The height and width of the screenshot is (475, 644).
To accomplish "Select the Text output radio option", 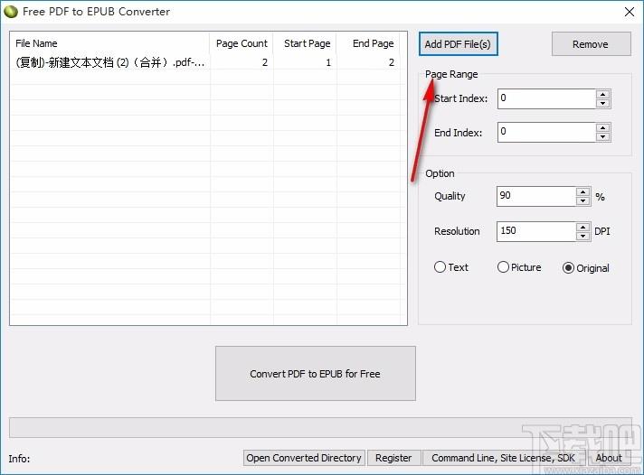I will 451,267.
